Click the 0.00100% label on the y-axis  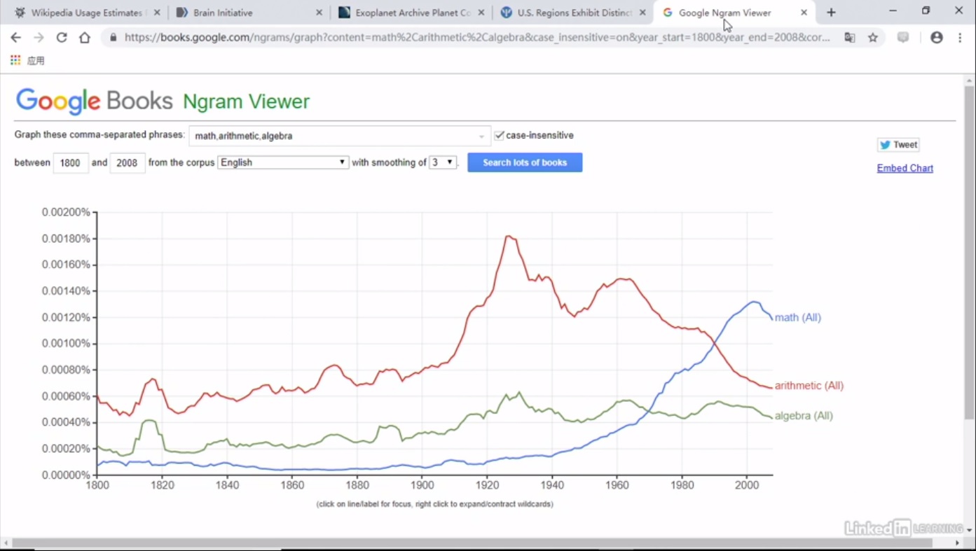(x=66, y=344)
